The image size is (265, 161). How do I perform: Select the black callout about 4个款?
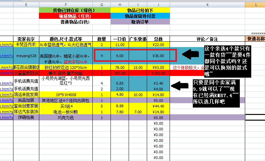[x=225, y=61]
